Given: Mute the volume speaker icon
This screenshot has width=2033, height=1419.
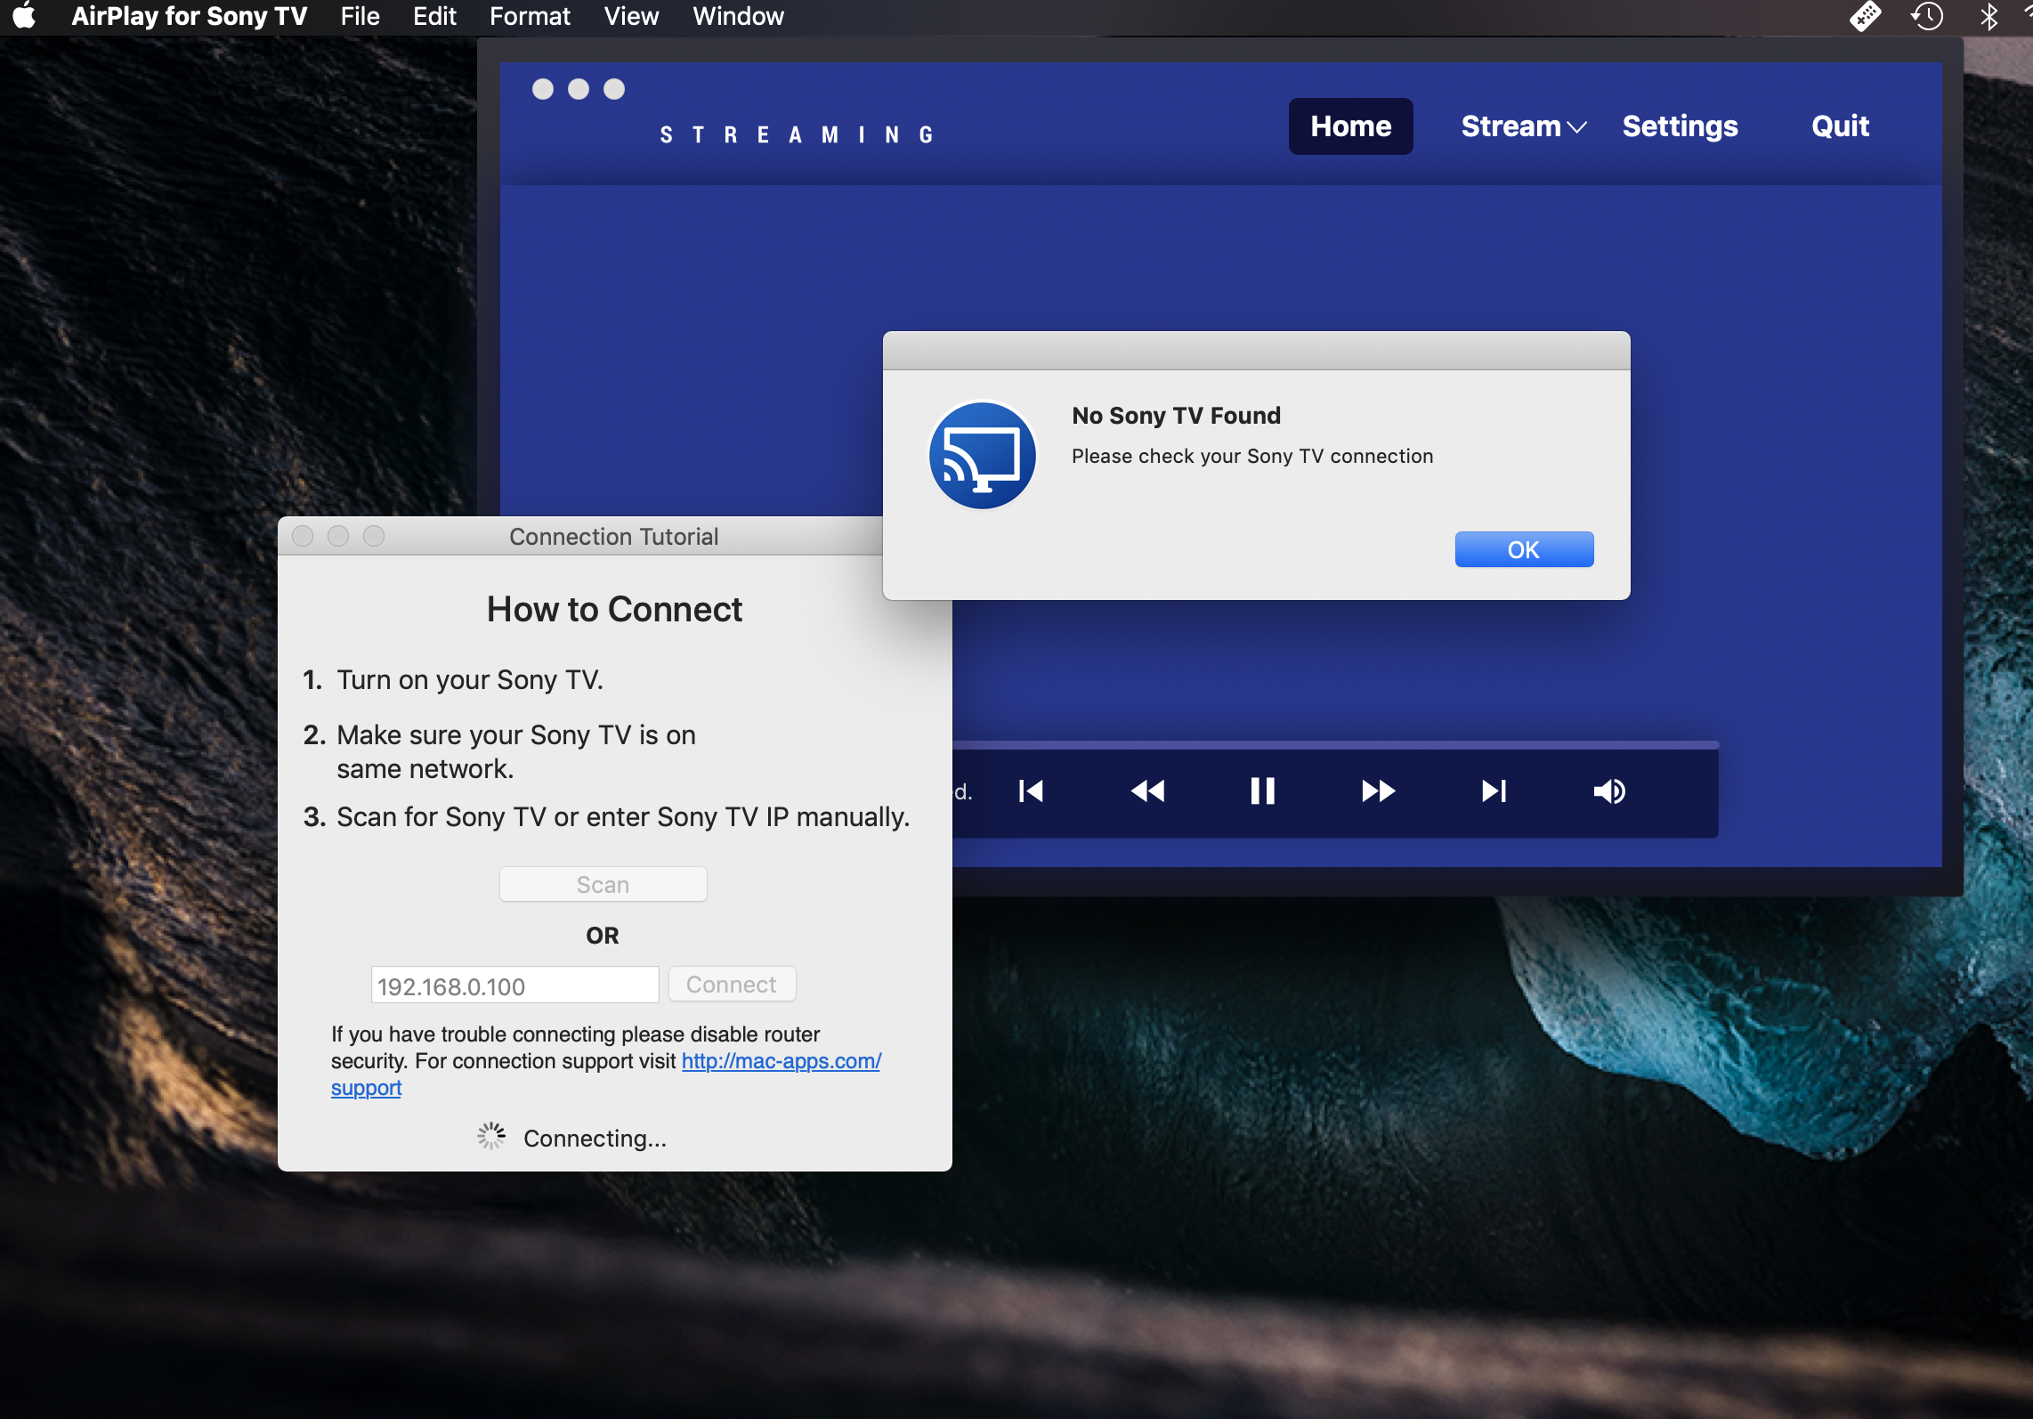Looking at the screenshot, I should click(x=1609, y=791).
